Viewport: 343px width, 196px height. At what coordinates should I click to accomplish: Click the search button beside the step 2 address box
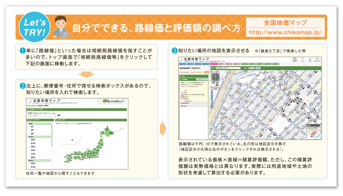click(x=59, y=115)
